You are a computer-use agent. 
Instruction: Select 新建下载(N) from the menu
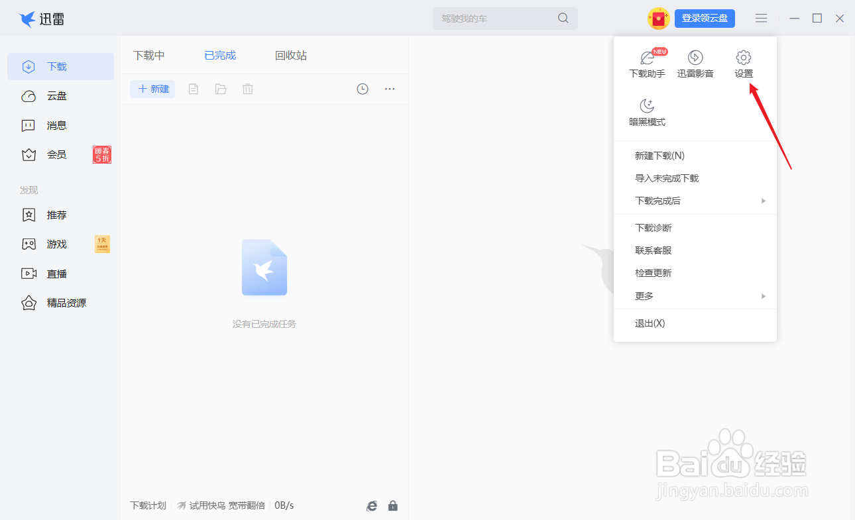[x=661, y=155]
